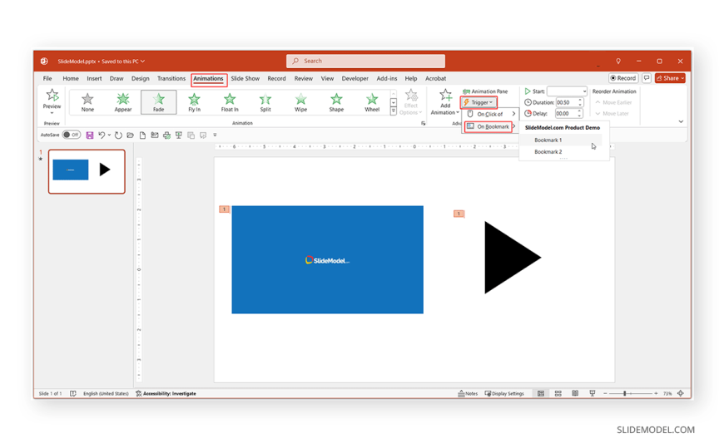
Task: Open the Developer tab
Action: [x=355, y=78]
